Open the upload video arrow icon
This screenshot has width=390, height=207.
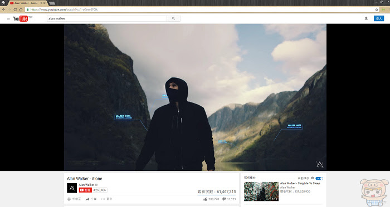pyautogui.click(x=366, y=18)
